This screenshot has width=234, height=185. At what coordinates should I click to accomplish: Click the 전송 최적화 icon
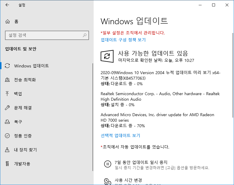pos(7,80)
